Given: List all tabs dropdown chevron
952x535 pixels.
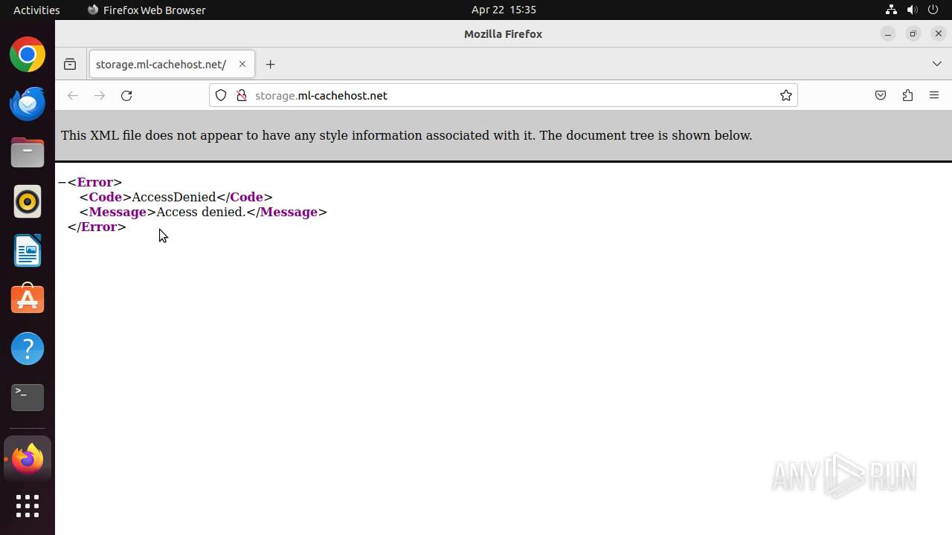Looking at the screenshot, I should [937, 64].
